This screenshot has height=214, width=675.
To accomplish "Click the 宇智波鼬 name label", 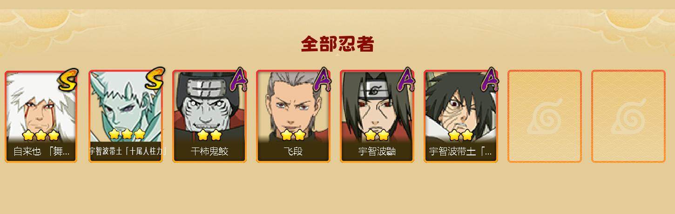I will point(377,151).
